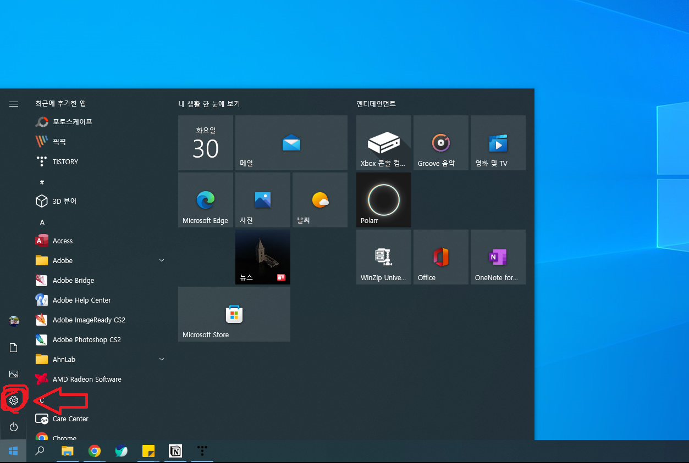This screenshot has height=463, width=689.
Task: Open the 영화 및 TV tile
Action: (x=498, y=143)
